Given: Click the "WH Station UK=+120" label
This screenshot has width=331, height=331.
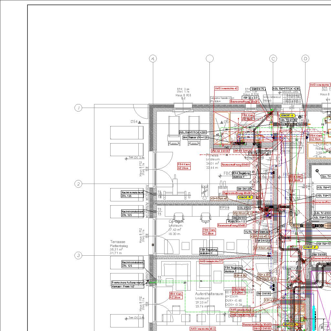Looking at the screenshot, I should (196, 138).
